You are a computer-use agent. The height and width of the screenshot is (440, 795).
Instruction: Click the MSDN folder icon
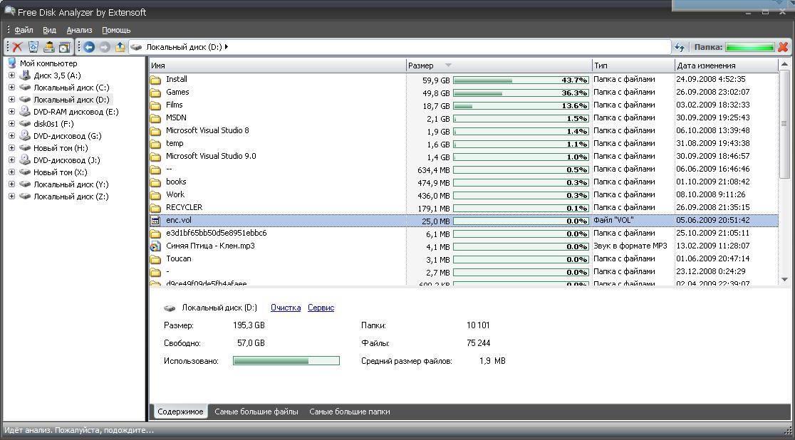pyautogui.click(x=156, y=118)
